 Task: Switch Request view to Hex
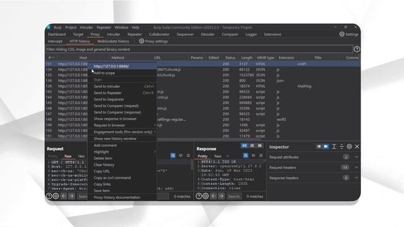pos(81,156)
